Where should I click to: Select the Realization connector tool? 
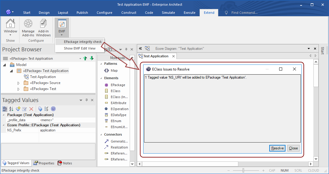tap(116, 147)
